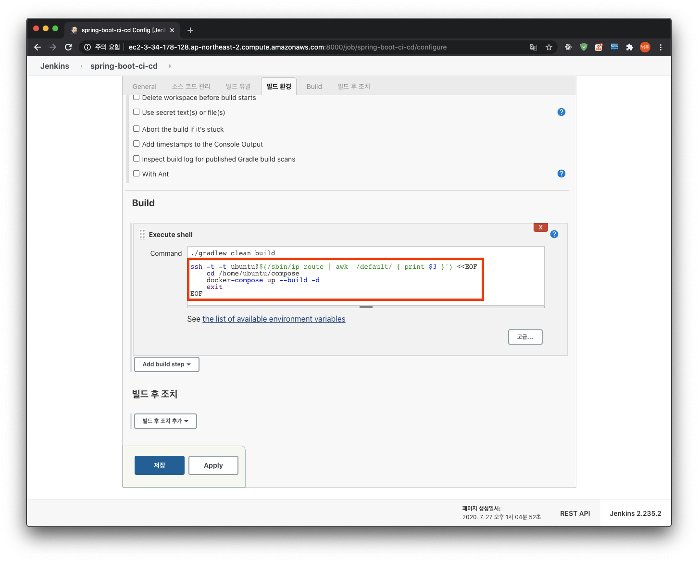The height and width of the screenshot is (562, 698).
Task: Open the Extensions puzzle piece menu
Action: (630, 47)
